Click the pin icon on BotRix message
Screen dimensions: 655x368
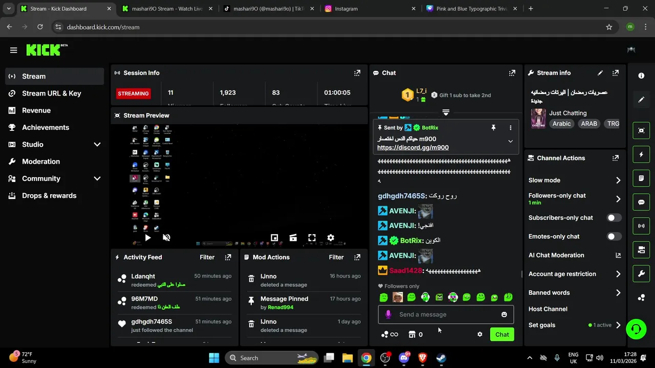(x=493, y=128)
